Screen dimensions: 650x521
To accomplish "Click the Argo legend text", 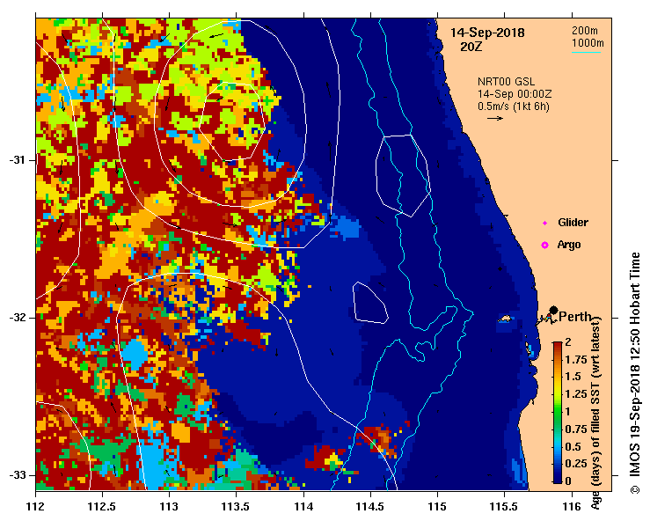I will pos(569,245).
